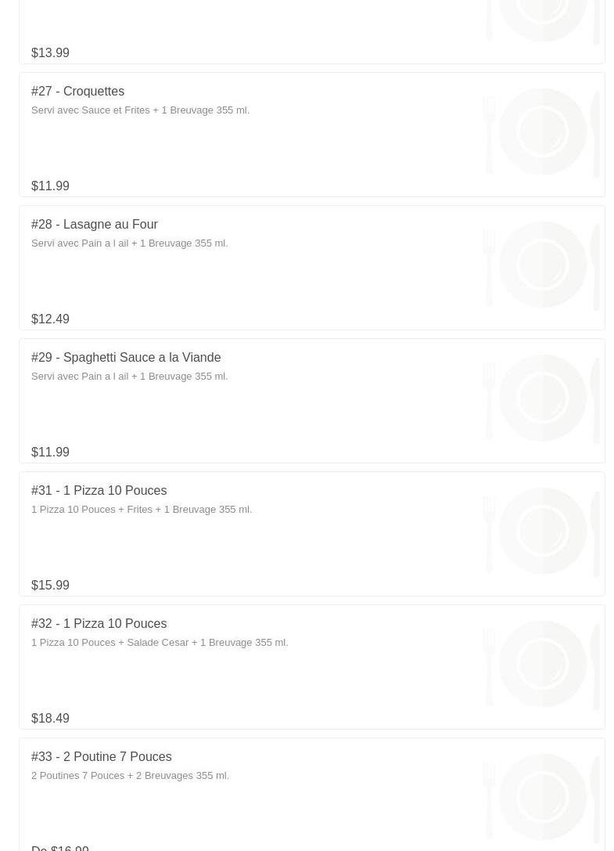This screenshot has height=851, width=614.
Task: Click the Salade Cesar combo description
Action: [160, 643]
